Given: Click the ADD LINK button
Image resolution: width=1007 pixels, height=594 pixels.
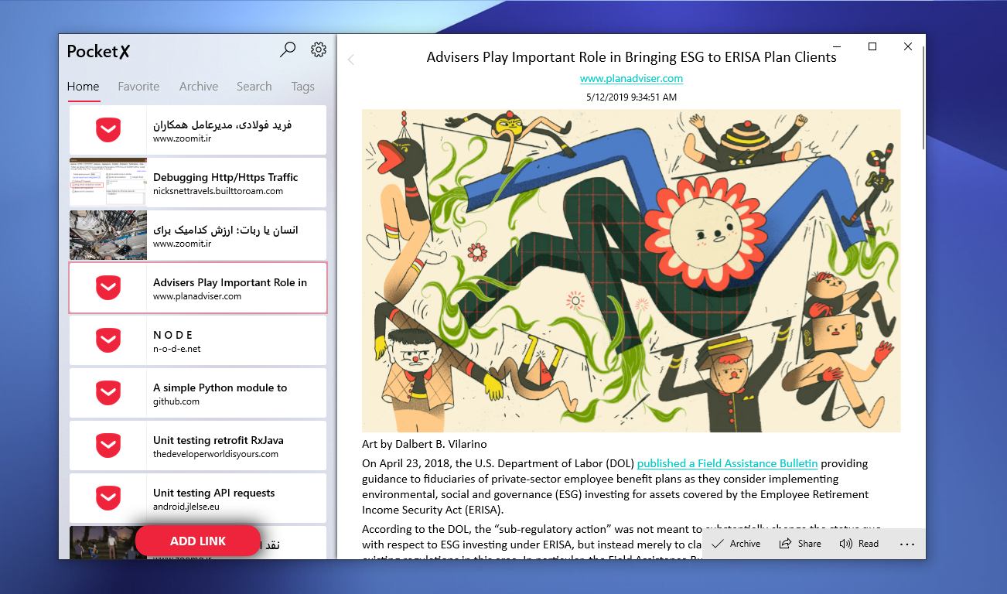Looking at the screenshot, I should (198, 541).
